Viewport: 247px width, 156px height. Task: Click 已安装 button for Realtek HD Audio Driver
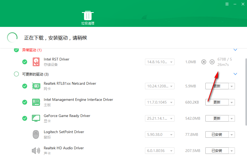pos(217,151)
